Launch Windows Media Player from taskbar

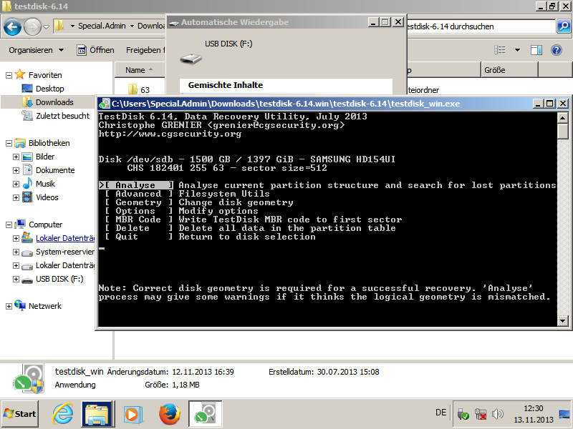click(x=132, y=414)
